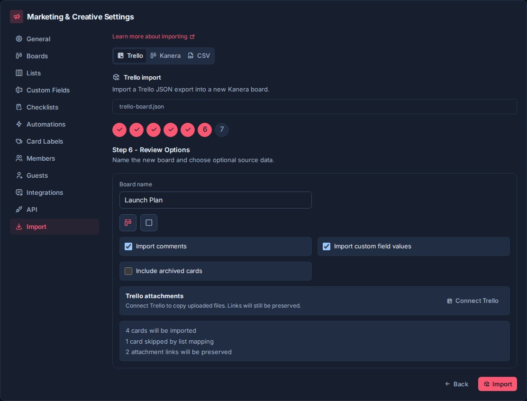This screenshot has width=527, height=401.
Task: Select the kanban board icon button
Action: [127, 223]
